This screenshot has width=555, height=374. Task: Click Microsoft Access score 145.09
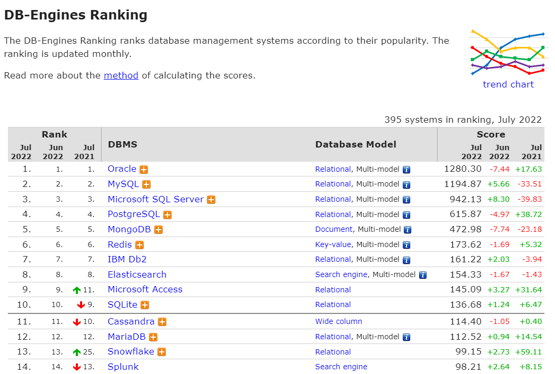pos(466,290)
